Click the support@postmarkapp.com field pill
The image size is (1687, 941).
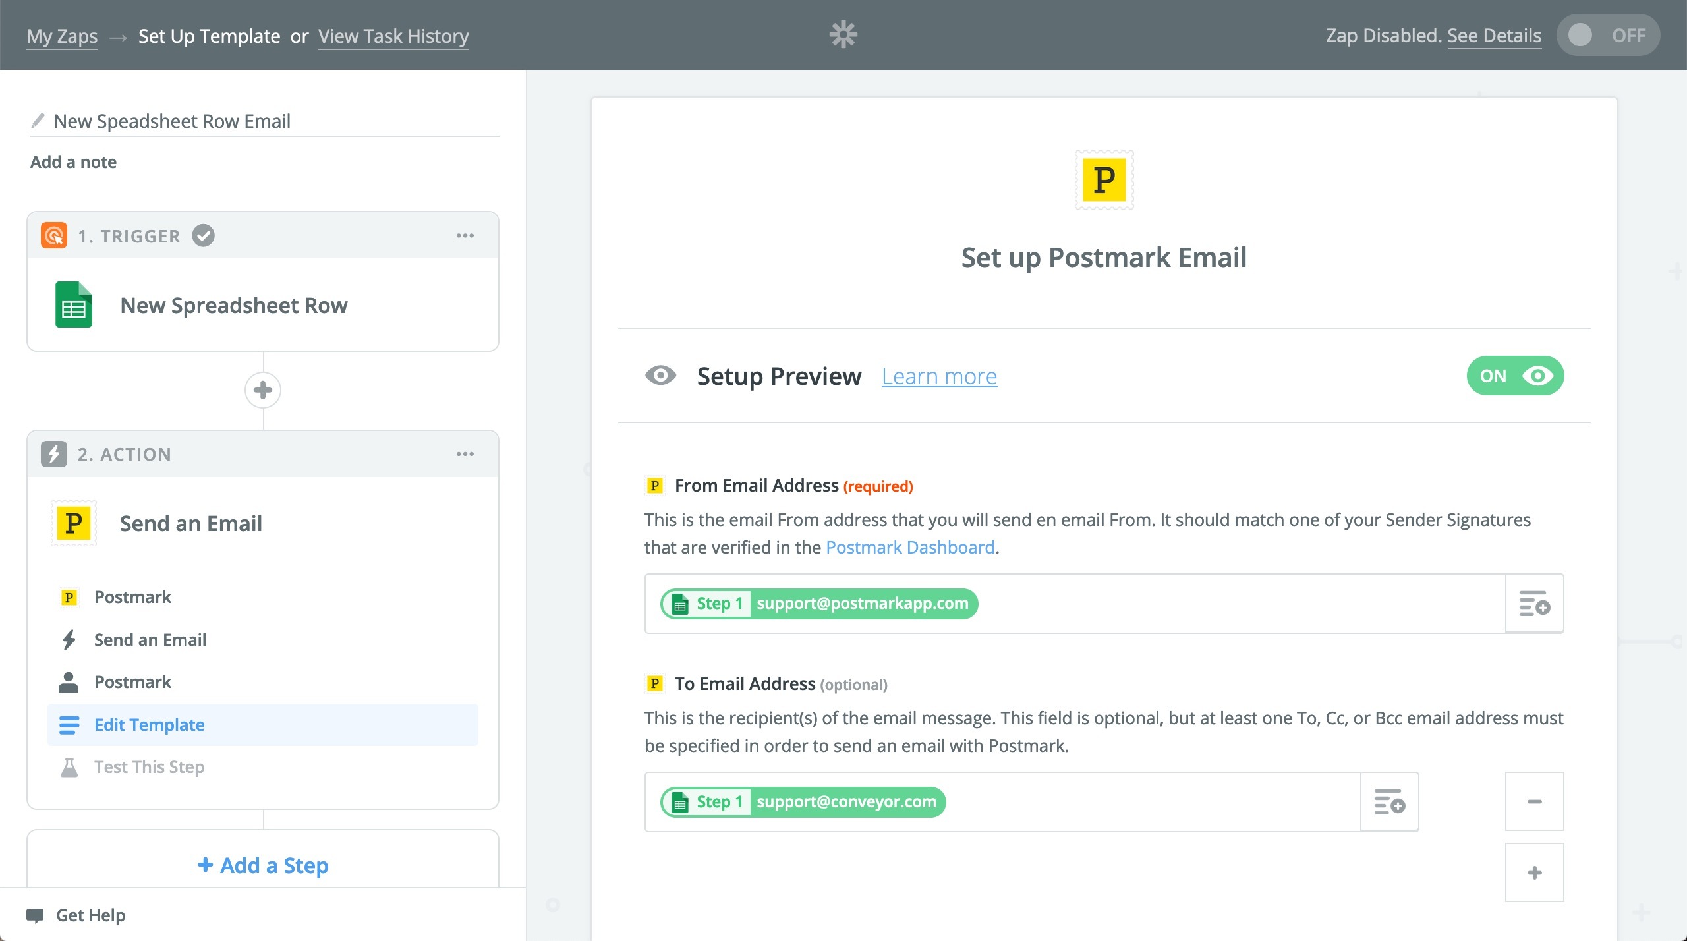819,604
